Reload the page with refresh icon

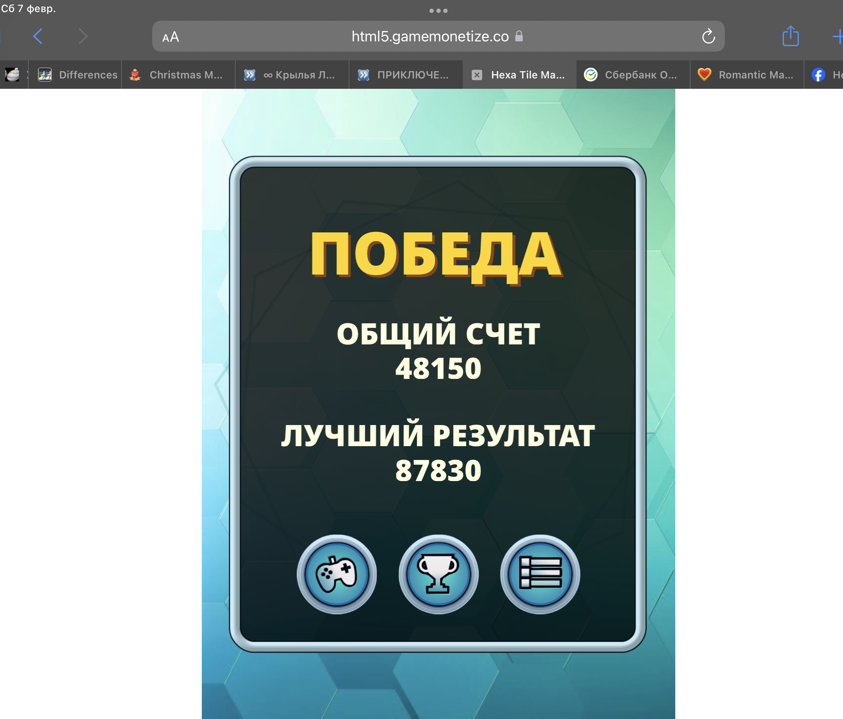(708, 37)
